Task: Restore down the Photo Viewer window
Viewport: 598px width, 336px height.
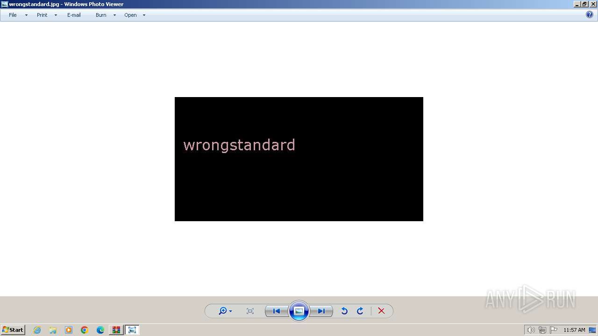Action: (x=584, y=4)
